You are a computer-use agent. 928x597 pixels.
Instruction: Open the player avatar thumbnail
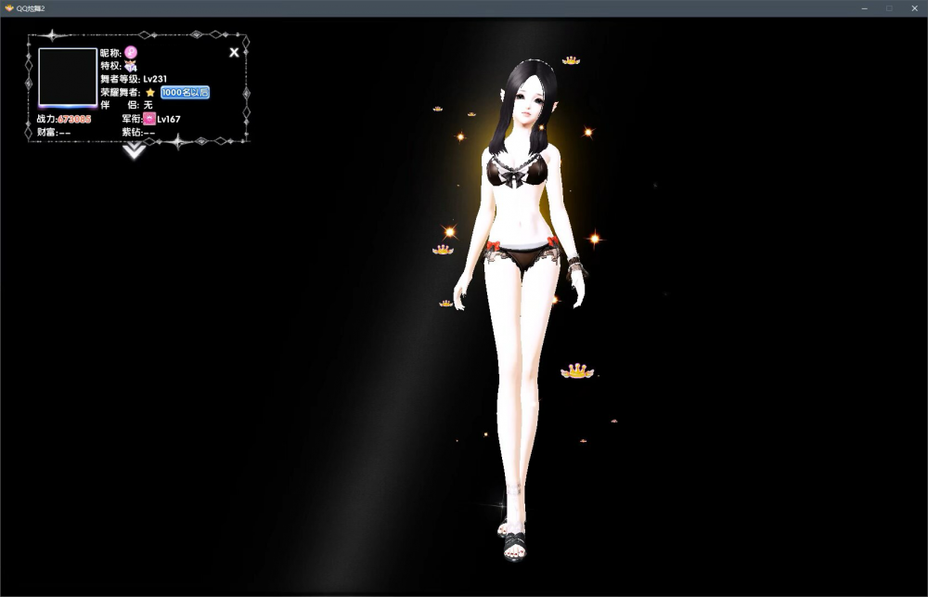click(x=68, y=77)
